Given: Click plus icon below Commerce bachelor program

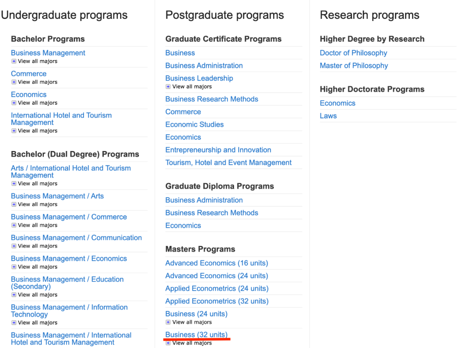Looking at the screenshot, I should (14, 82).
